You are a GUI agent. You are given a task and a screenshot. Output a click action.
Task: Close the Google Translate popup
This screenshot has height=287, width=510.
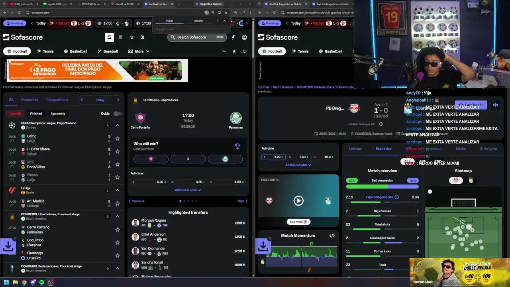click(x=224, y=21)
